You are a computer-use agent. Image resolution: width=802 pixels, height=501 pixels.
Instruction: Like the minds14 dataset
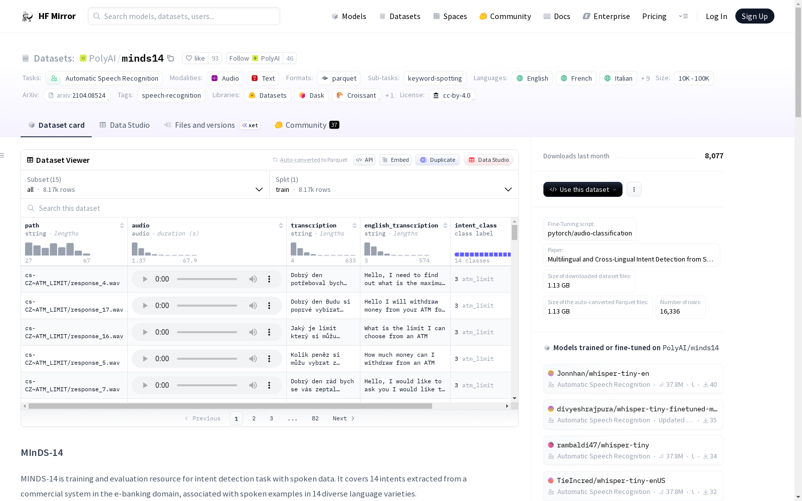[195, 58]
